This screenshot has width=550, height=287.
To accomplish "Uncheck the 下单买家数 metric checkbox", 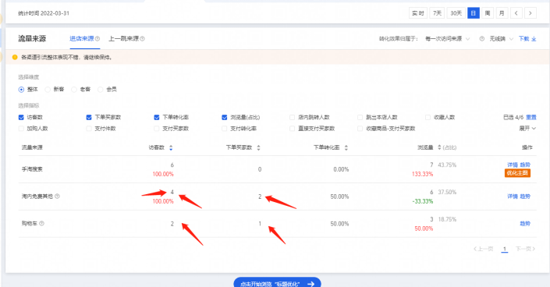I will point(89,117).
